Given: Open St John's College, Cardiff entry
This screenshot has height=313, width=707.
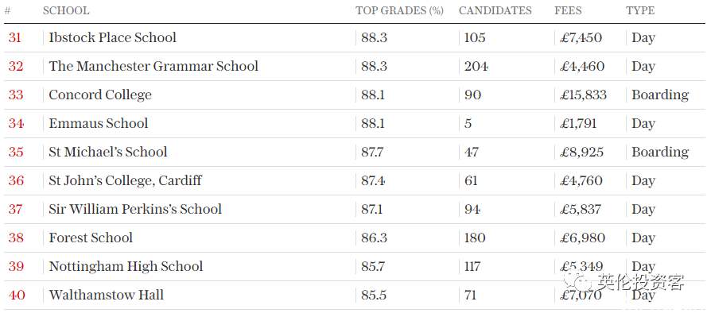Looking at the screenshot, I should tap(125, 181).
